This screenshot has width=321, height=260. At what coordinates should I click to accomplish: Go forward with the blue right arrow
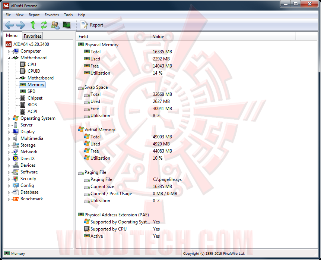point(21,25)
